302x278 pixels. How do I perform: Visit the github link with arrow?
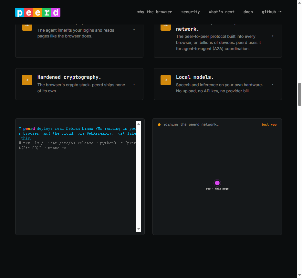(272, 12)
